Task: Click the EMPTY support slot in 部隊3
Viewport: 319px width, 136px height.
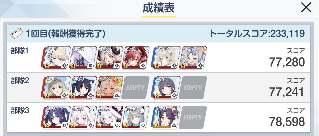Action: pos(193,117)
